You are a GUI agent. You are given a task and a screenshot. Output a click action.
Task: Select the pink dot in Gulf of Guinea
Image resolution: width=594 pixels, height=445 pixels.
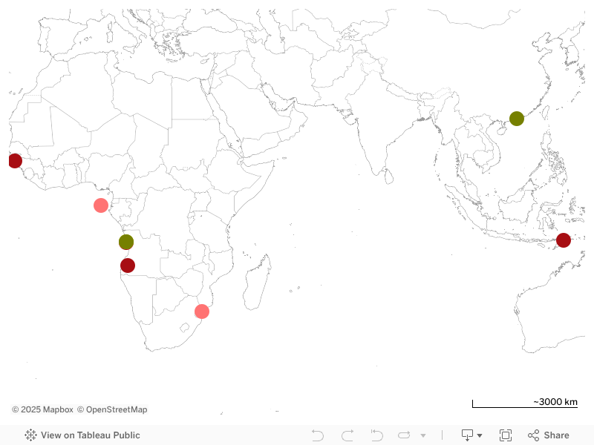coord(101,205)
